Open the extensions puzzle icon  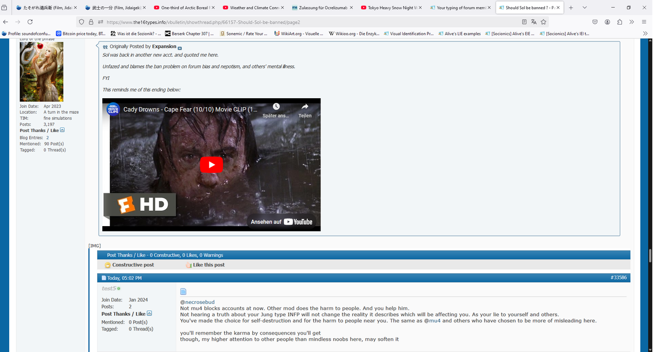pos(620,22)
